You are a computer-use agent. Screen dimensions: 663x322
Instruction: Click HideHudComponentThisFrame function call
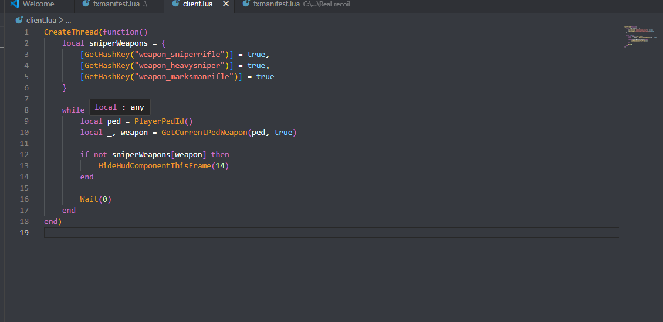pyautogui.click(x=155, y=166)
